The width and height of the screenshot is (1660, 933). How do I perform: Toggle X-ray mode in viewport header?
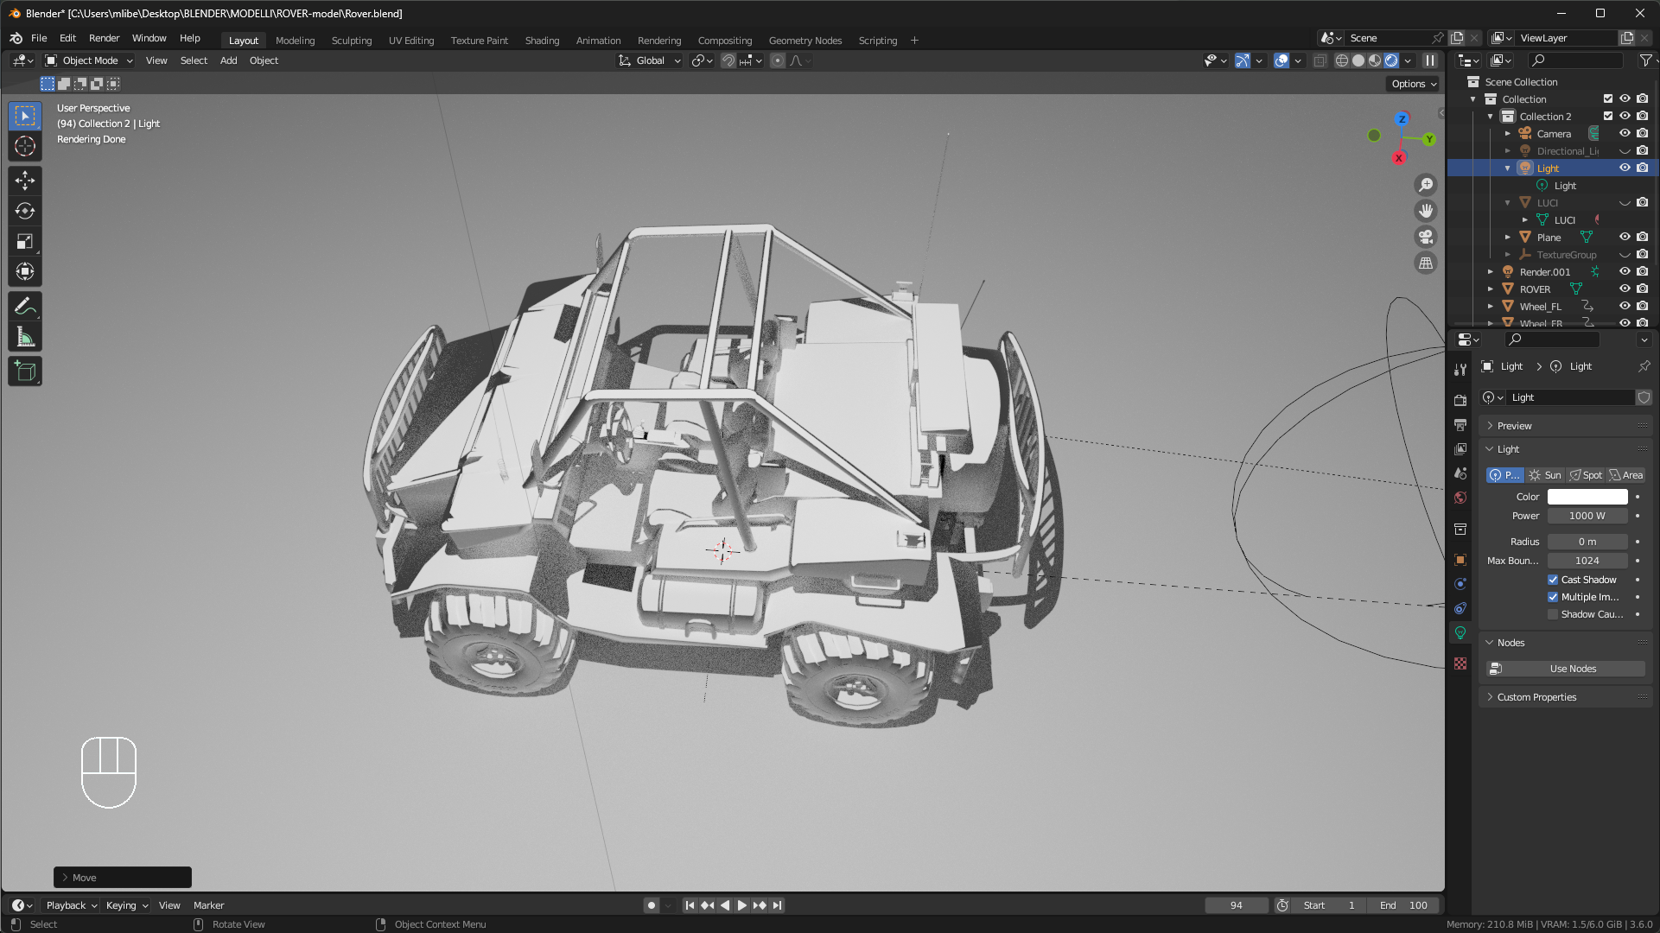click(1320, 60)
